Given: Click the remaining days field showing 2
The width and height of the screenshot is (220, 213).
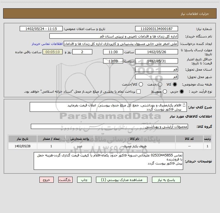Looking at the screenshot, I should tap(82, 52).
